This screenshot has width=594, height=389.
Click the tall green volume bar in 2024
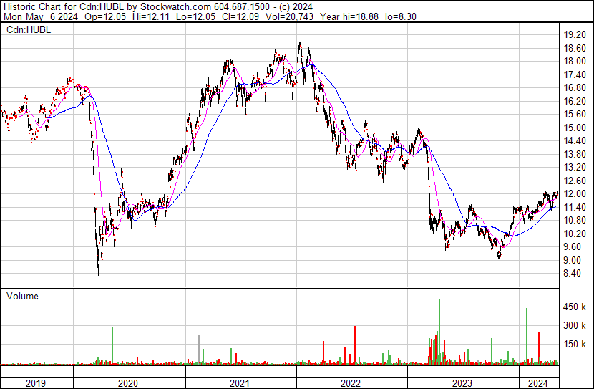click(x=527, y=336)
